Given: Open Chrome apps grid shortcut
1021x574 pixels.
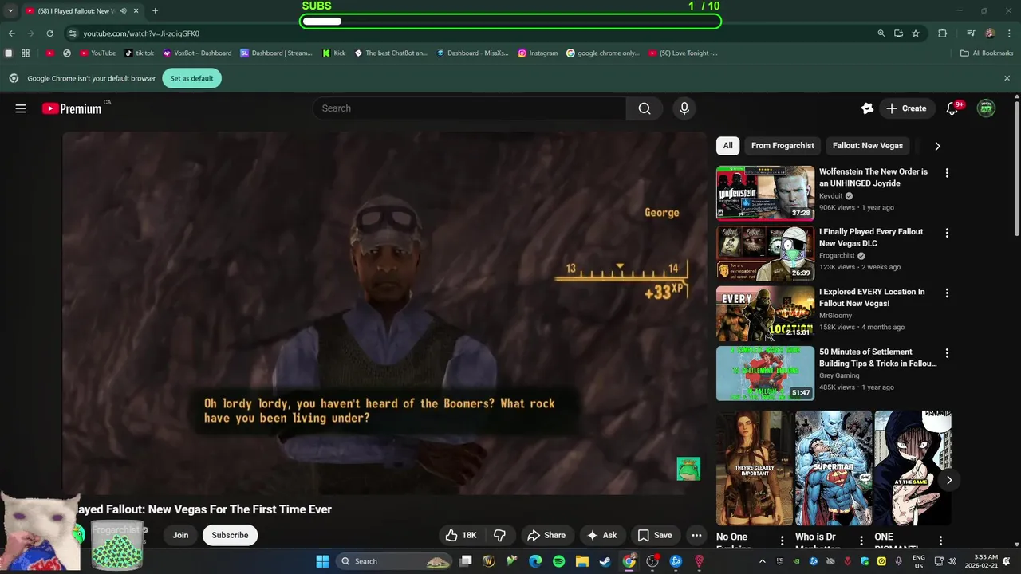Looking at the screenshot, I should tap(26, 53).
